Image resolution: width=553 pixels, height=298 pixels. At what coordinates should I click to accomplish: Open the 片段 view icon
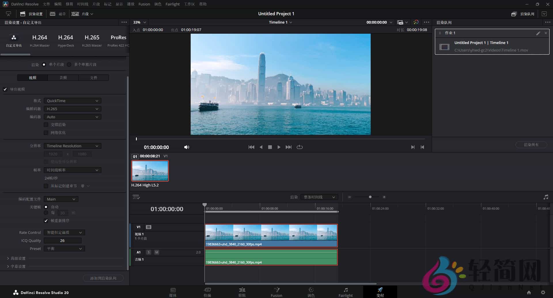pos(75,14)
